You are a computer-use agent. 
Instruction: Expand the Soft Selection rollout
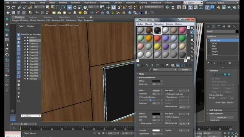[215, 110]
